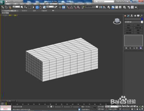Click the Select by Name icon
This screenshot has width=144, height=111.
click(x=25, y=7)
